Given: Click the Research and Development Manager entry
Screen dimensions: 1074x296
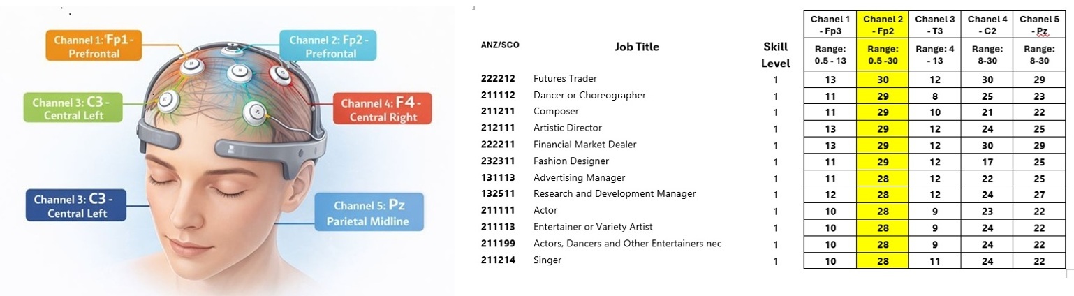Looking at the screenshot, I should (x=615, y=194).
